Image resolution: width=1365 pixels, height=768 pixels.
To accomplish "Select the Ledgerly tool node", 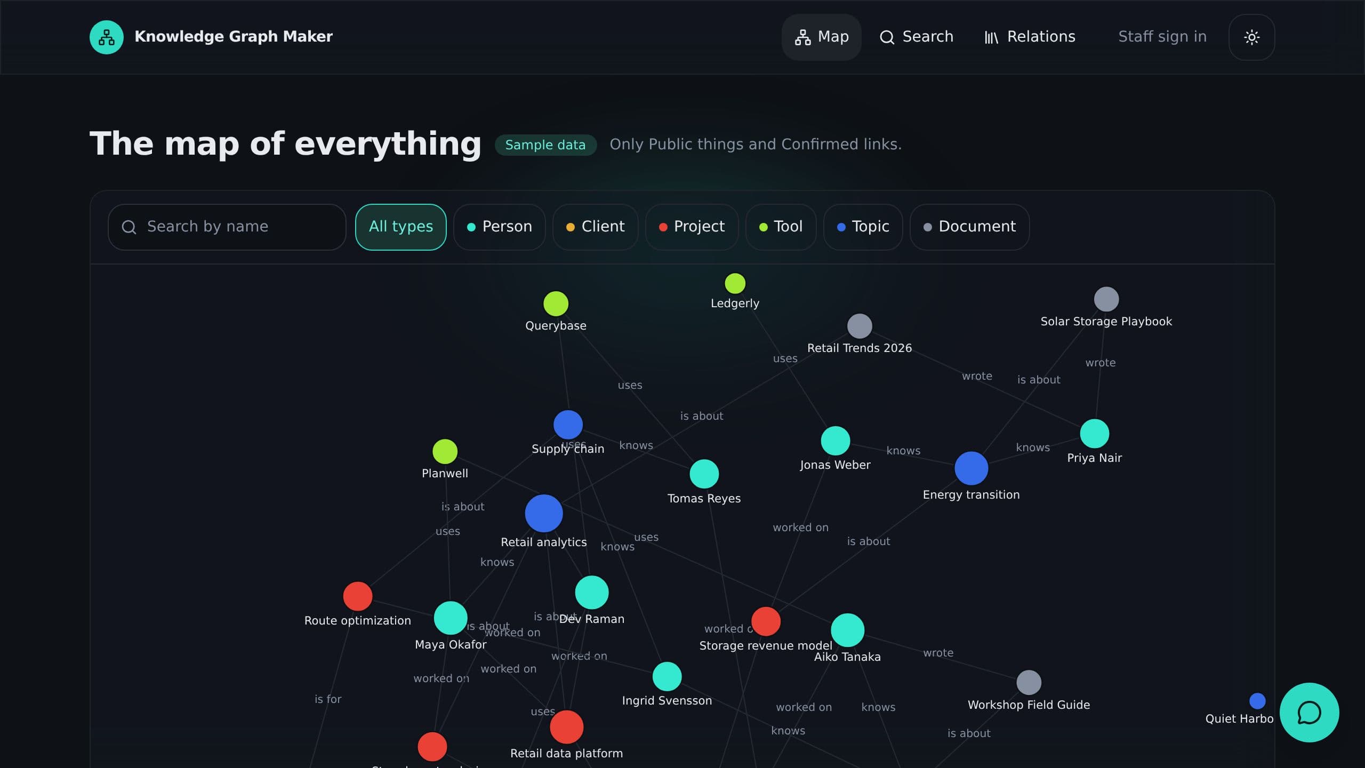I will click(x=735, y=284).
